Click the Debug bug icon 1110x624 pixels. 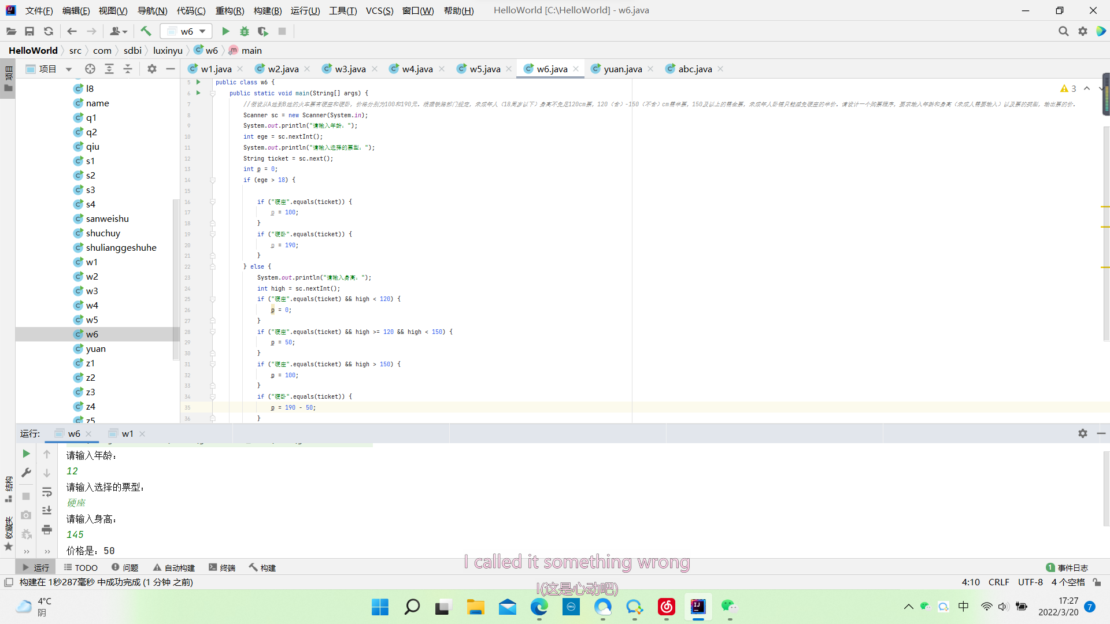pyautogui.click(x=245, y=31)
